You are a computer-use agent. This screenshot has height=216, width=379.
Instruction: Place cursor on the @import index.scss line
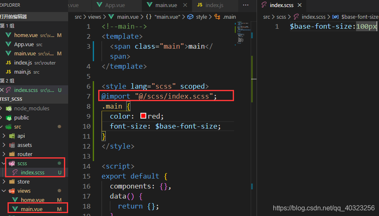click(x=159, y=96)
